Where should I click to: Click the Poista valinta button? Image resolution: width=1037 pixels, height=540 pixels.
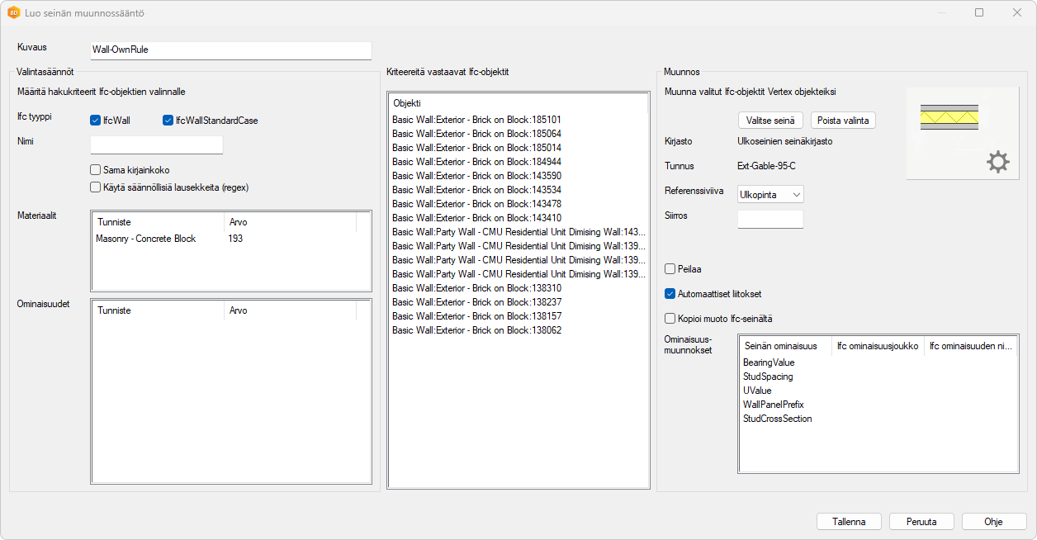point(843,121)
